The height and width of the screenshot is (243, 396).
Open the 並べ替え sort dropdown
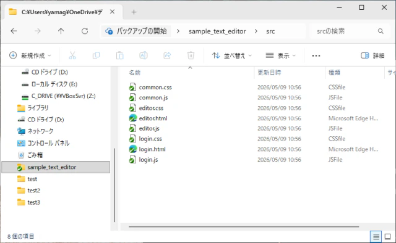[x=232, y=56]
